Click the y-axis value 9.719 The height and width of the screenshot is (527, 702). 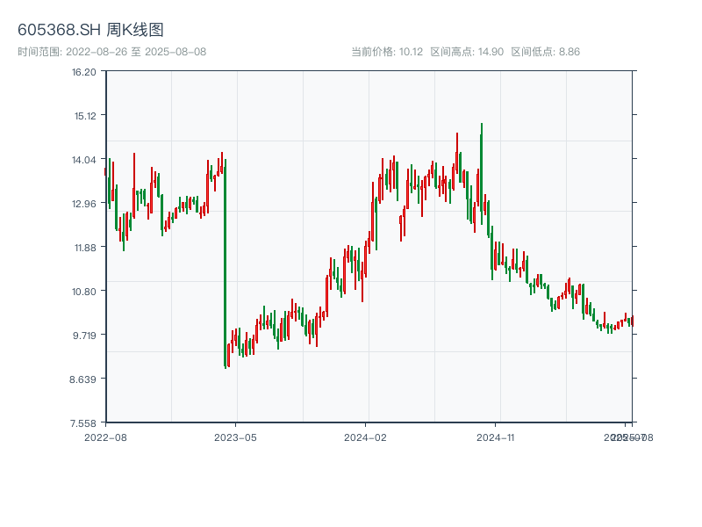click(84, 336)
